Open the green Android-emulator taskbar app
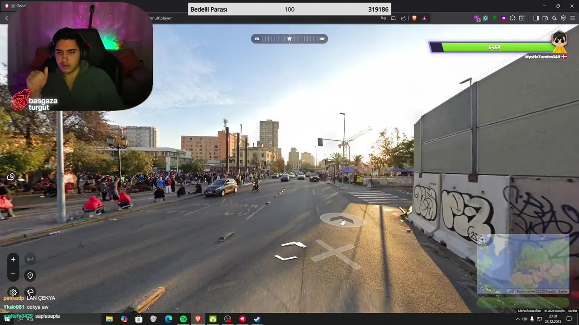579x325 pixels. pyautogui.click(x=213, y=319)
